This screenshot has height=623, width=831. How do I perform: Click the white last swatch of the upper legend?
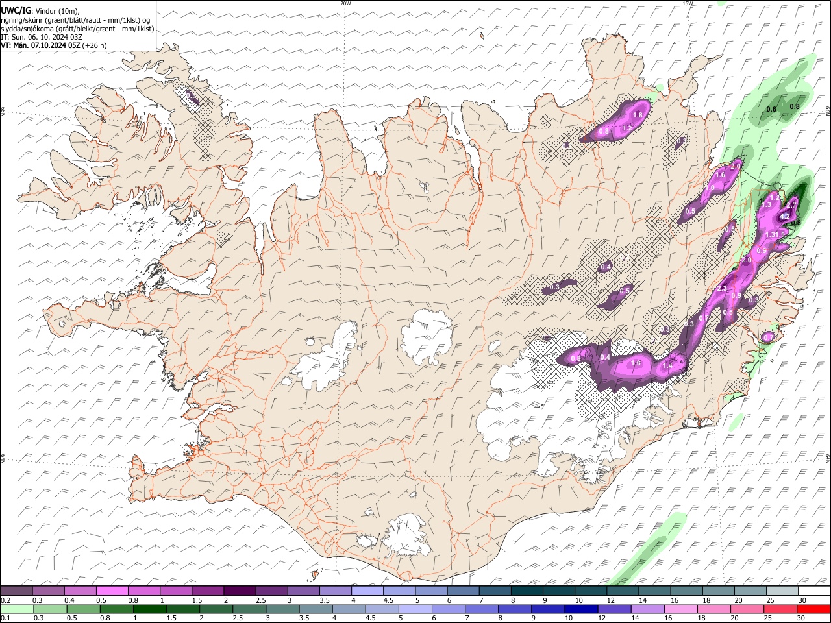coord(814,591)
